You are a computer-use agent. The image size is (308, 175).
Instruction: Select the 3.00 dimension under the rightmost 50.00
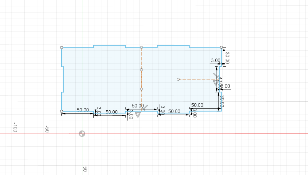point(195,113)
